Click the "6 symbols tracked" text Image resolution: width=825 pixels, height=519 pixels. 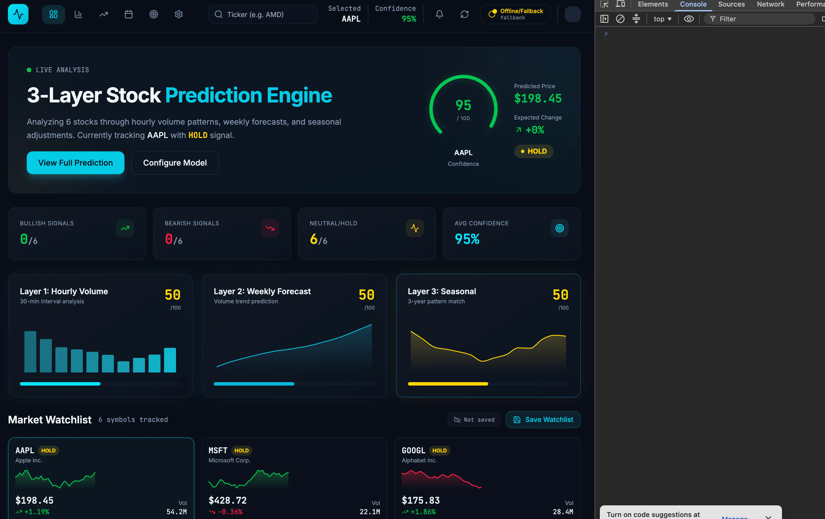(x=133, y=420)
